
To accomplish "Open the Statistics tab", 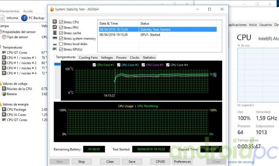I will (149, 58).
